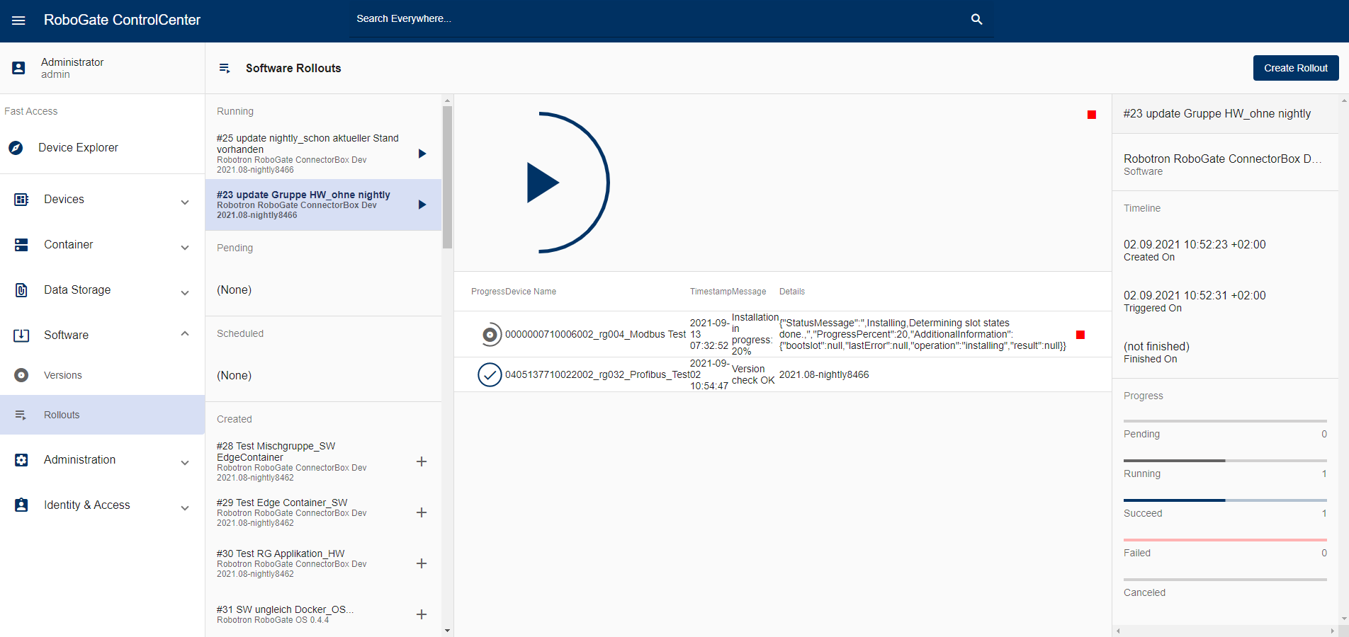Click device 0000000710006002_rg004_Modbus Test
Viewport: 1349px width, 637px height.
[x=595, y=334]
